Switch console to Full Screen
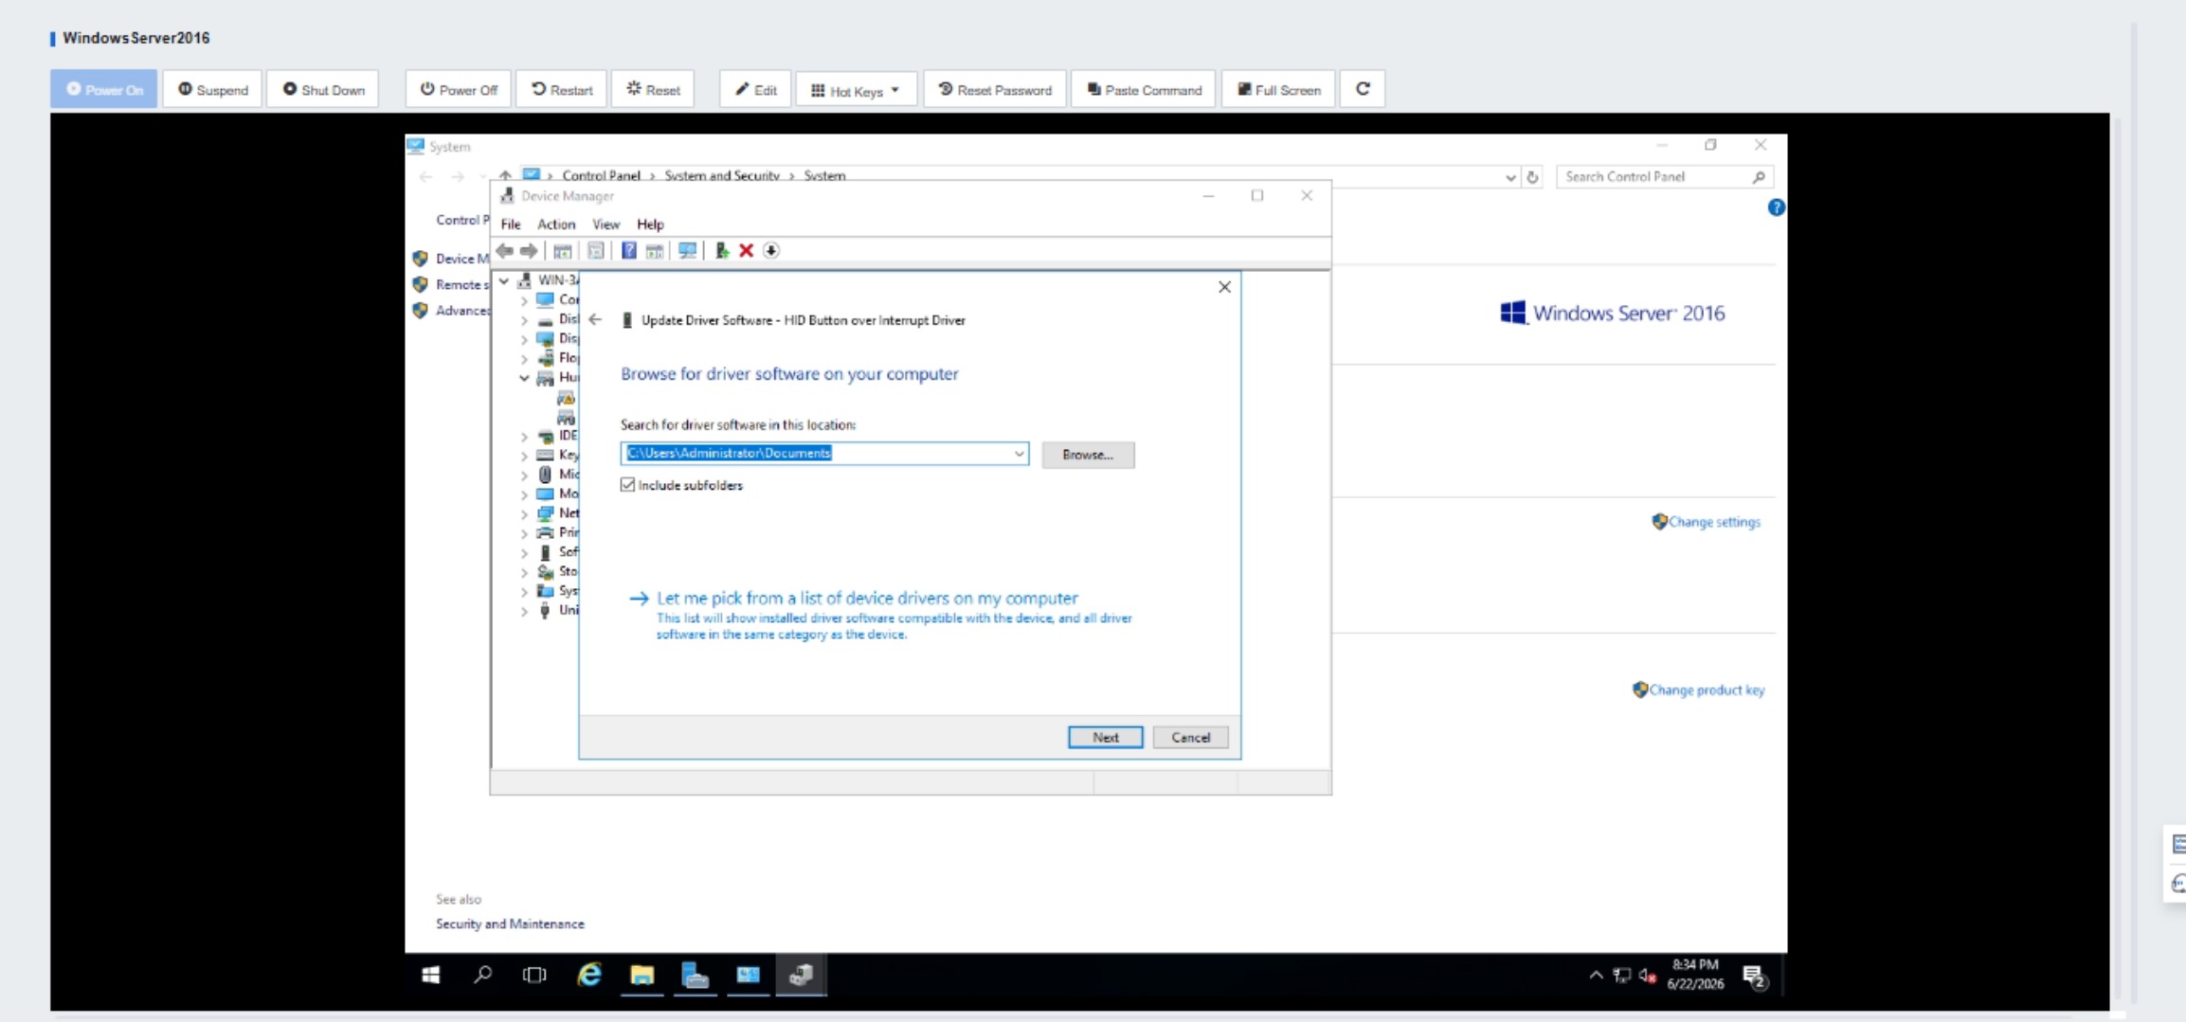 pos(1278,90)
